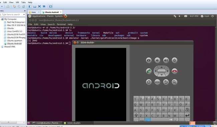Click VMware full screen mode icon
The width and height of the screenshot is (217, 127).
point(39,6)
